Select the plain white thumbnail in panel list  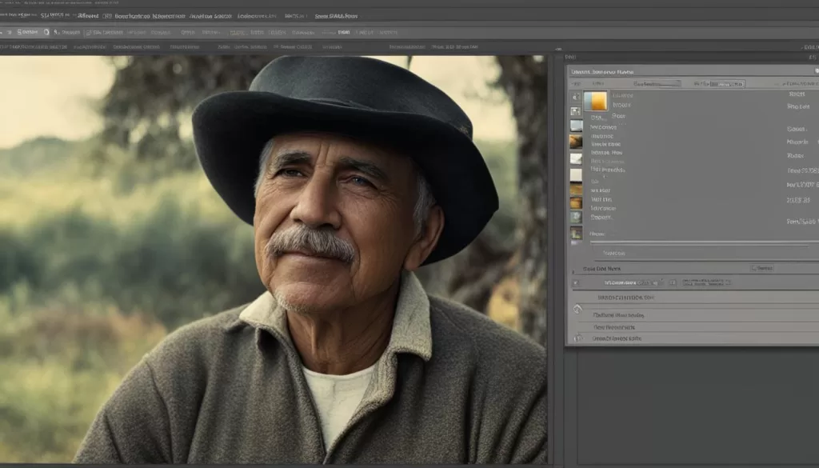click(x=576, y=174)
